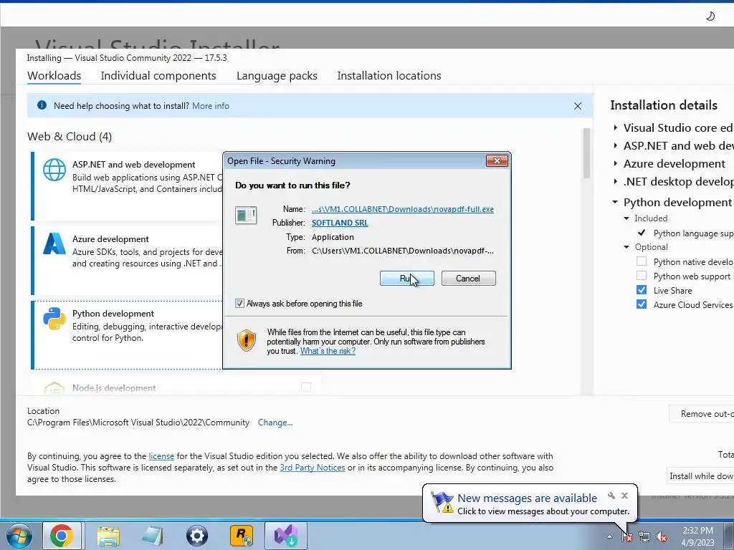
Task: Select Python language support included item
Action: (x=693, y=233)
